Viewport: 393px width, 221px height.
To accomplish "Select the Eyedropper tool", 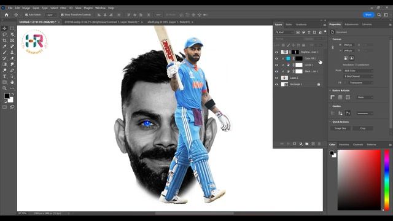I will point(4,47).
